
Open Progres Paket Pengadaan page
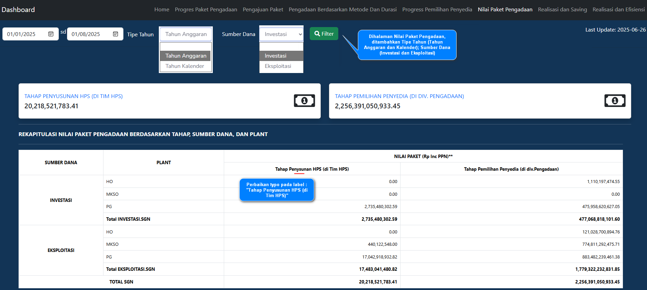pos(206,10)
